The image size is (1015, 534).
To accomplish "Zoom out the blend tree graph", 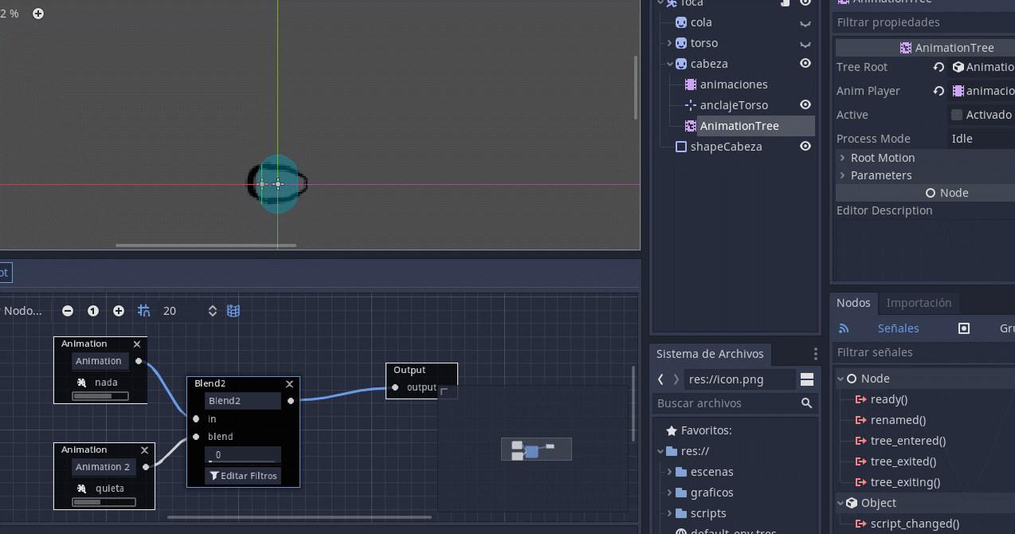I will (x=67, y=310).
